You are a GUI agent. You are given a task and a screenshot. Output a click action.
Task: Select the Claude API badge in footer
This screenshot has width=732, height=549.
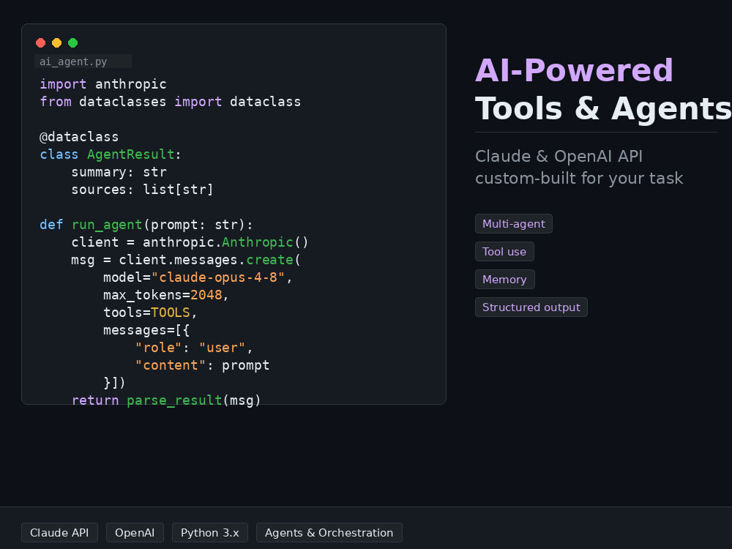pyautogui.click(x=59, y=533)
